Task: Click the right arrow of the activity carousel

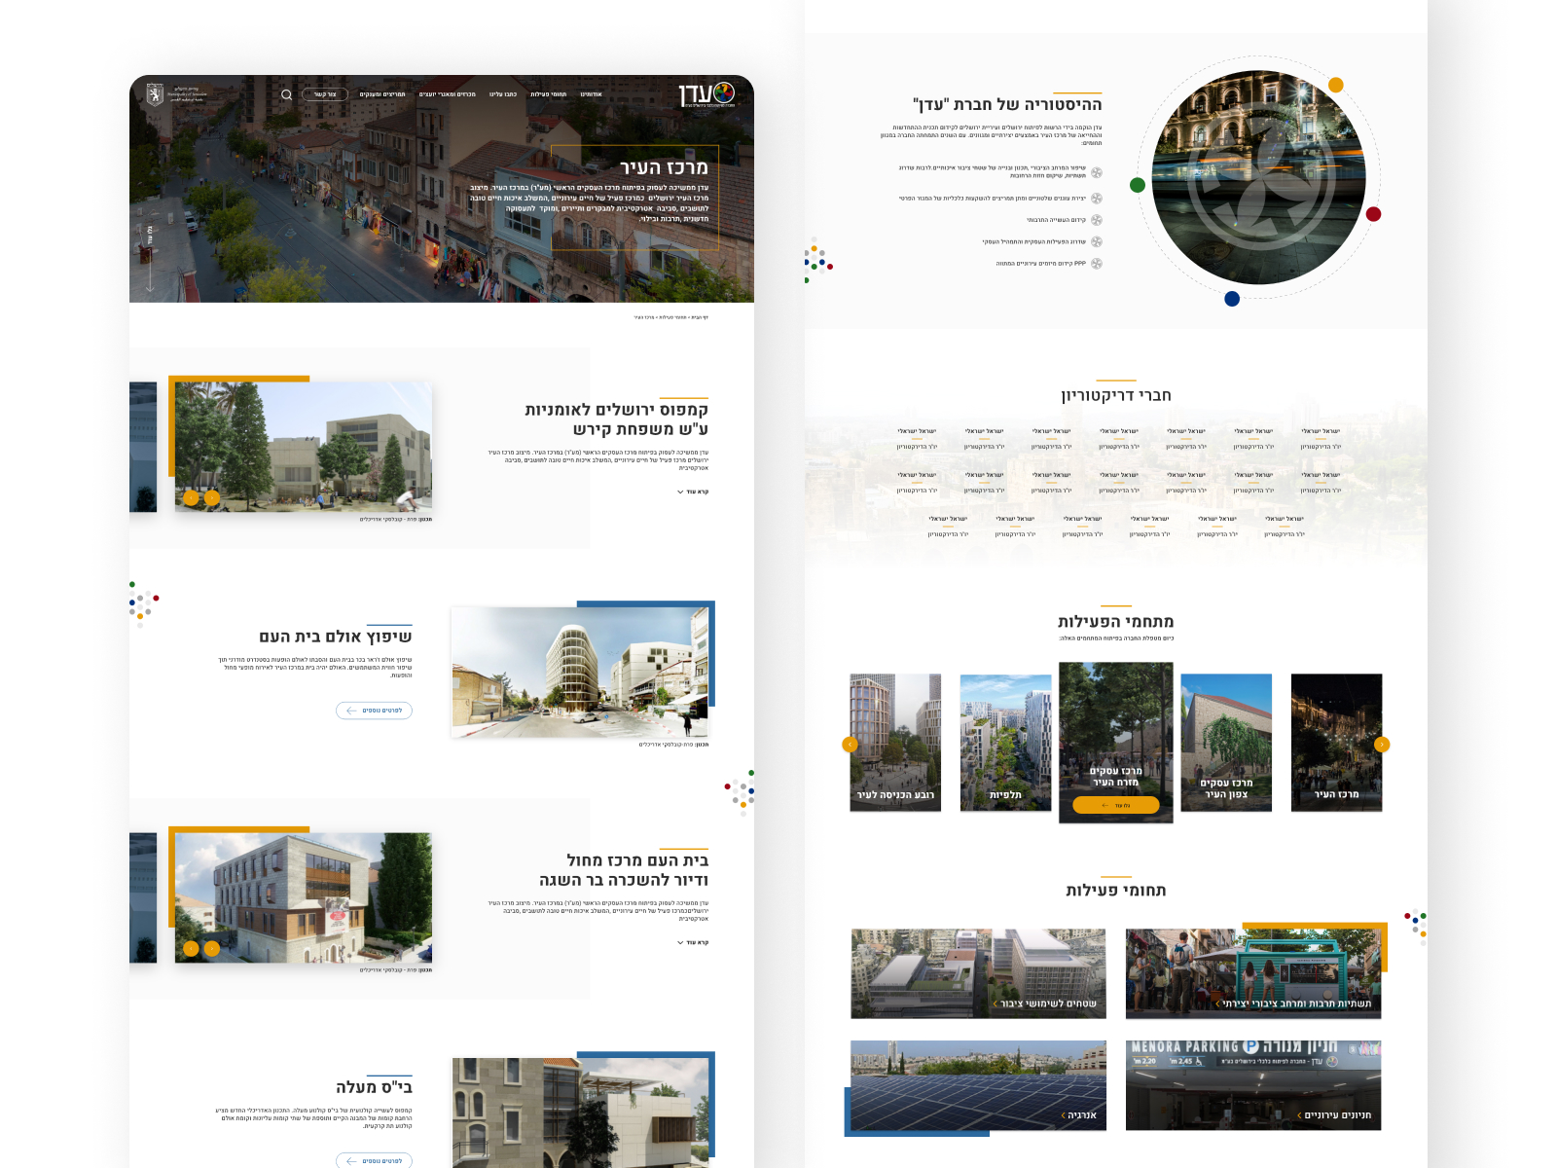Action: [x=1381, y=745]
